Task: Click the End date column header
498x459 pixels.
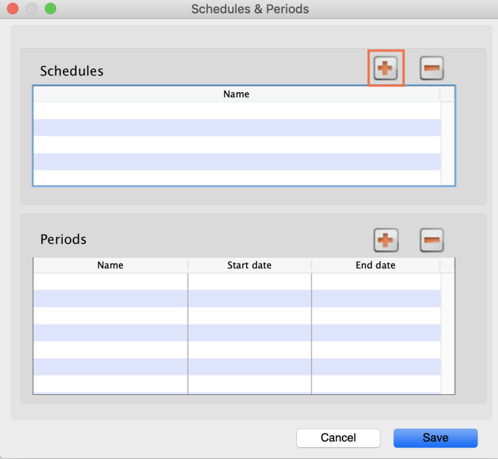Action: point(375,265)
